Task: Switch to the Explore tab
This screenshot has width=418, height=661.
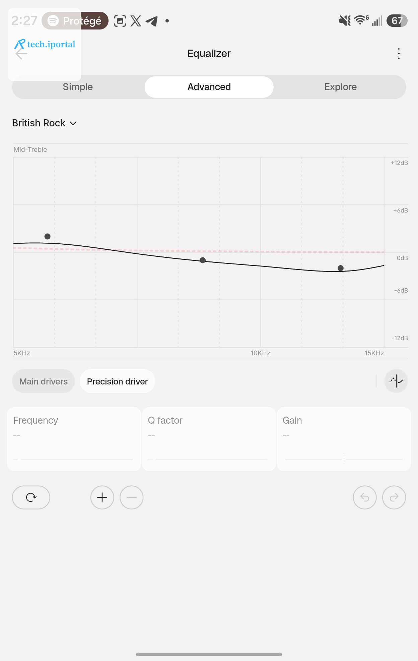Action: 340,87
